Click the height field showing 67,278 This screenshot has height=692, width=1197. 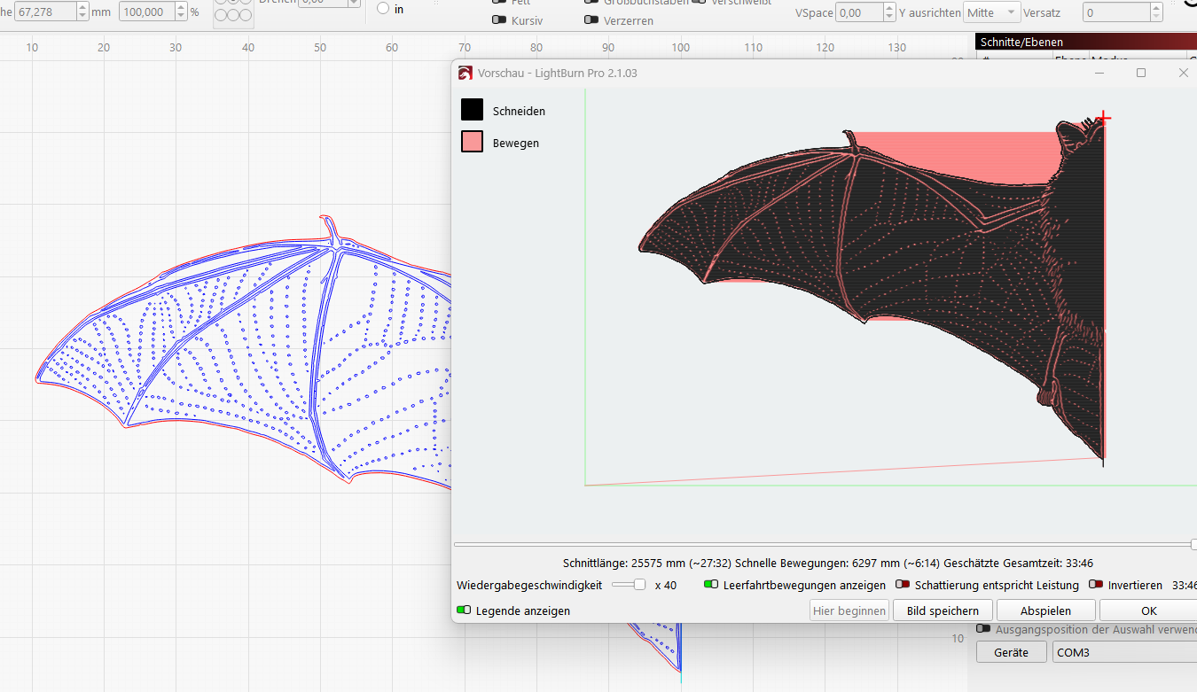click(x=46, y=12)
